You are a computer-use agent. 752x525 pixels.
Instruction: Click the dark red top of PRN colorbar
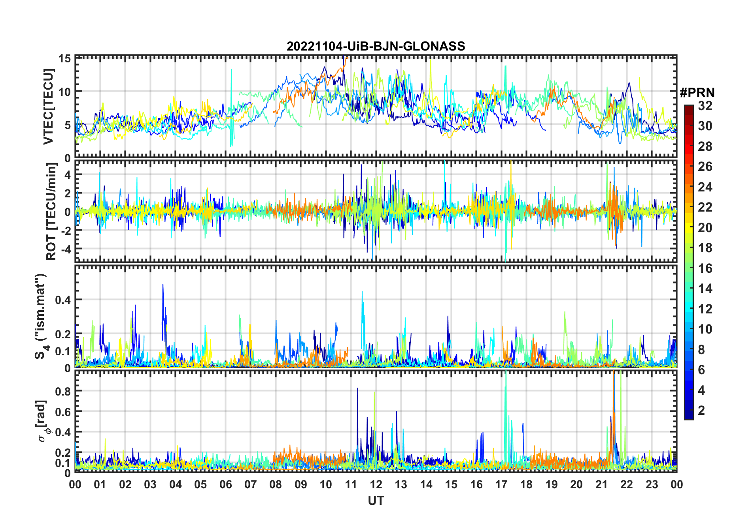click(x=689, y=109)
